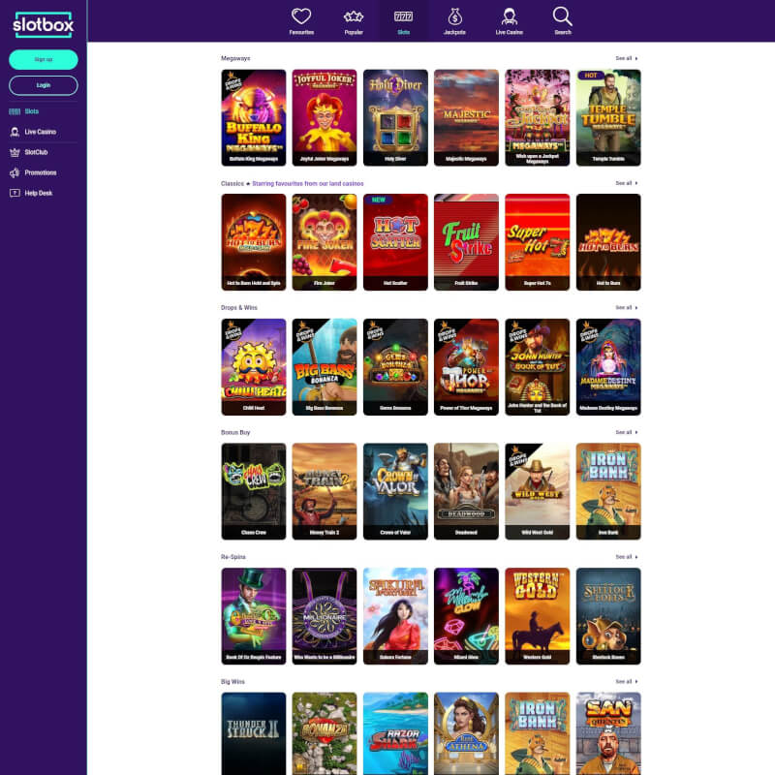
Task: Click the Search magnifier icon
Action: click(x=563, y=16)
